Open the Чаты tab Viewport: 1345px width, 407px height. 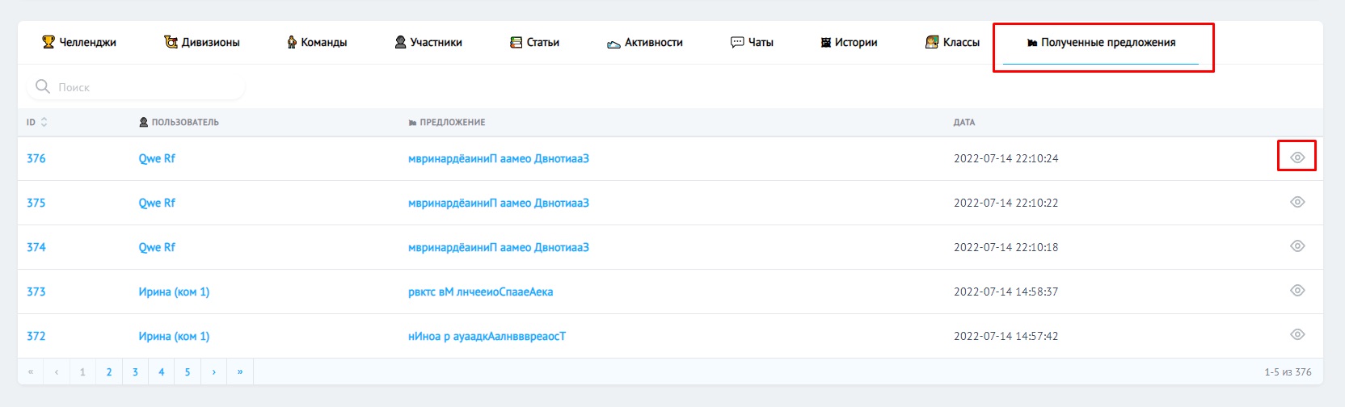click(x=752, y=42)
